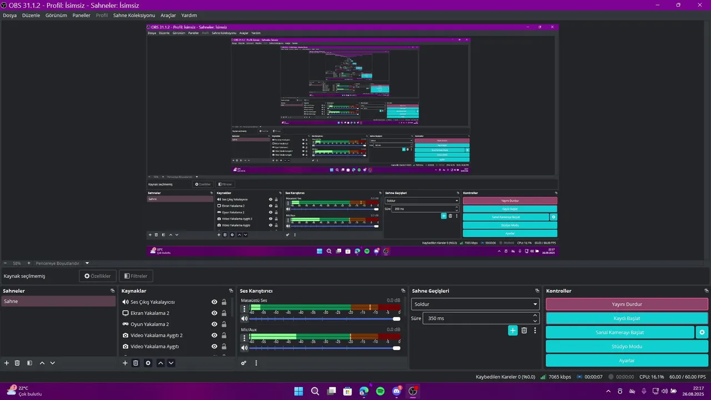This screenshot has height=400, width=711.
Task: Show hidden system tray icons chevron
Action: 609,391
